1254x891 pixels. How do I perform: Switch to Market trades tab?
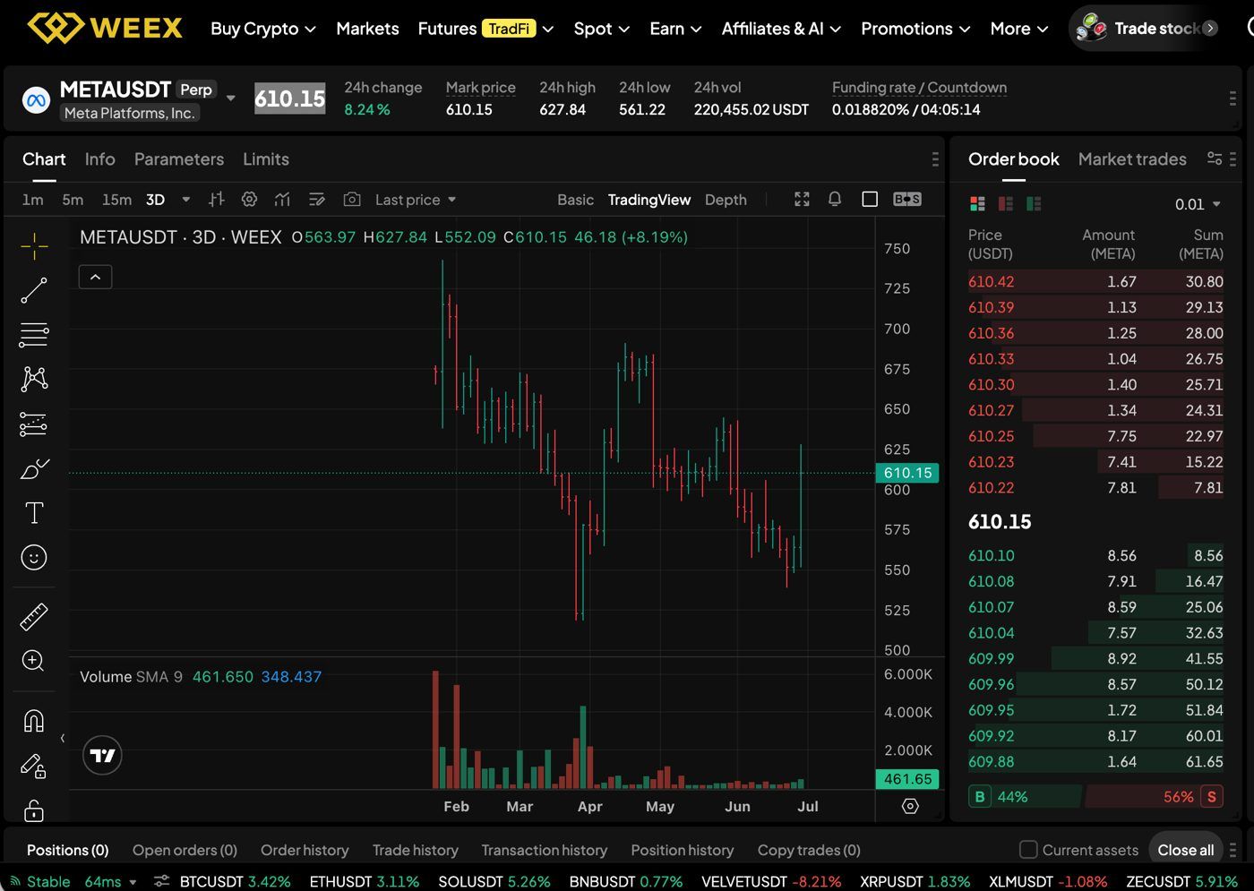tap(1132, 158)
